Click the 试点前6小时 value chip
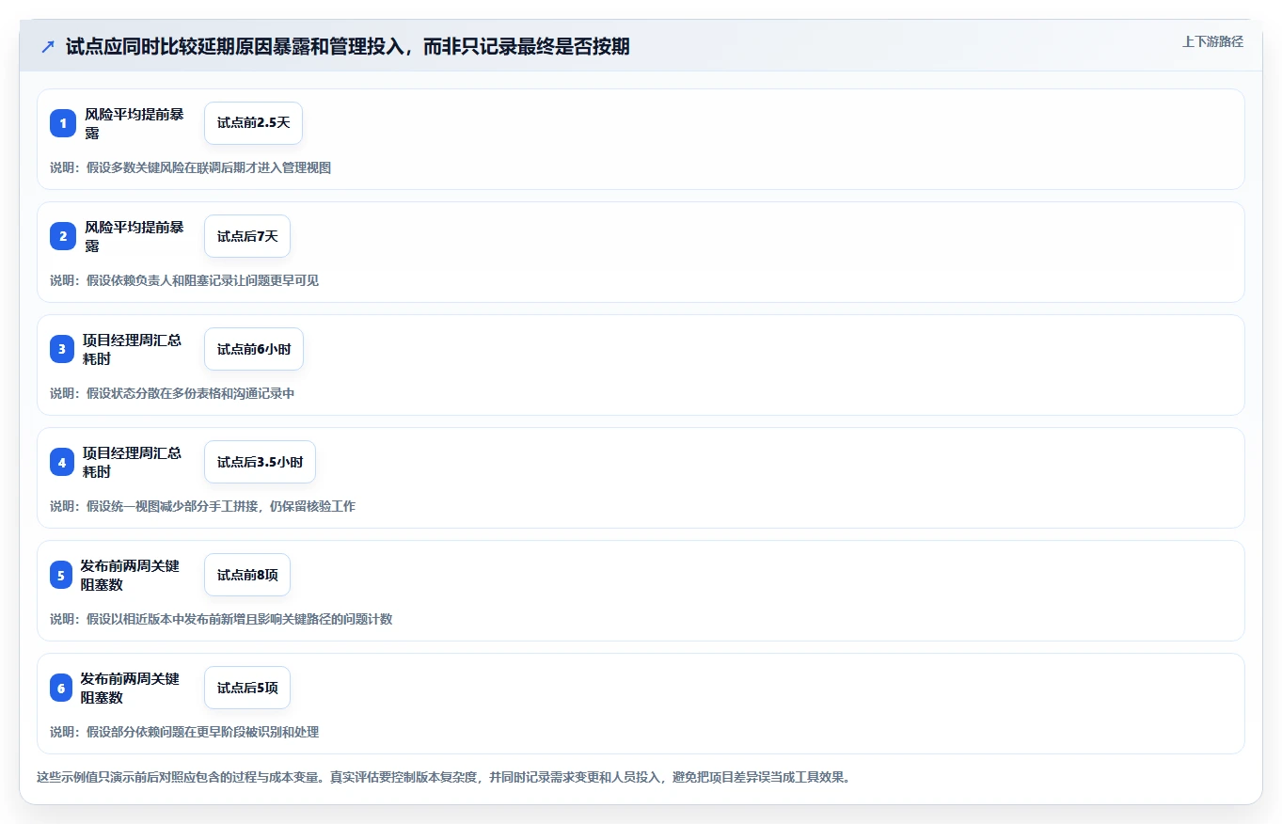The image size is (1282, 824). (x=254, y=349)
